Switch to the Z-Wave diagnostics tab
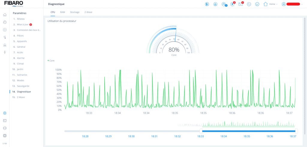Viewport: 307px width, 147px height. click(88, 12)
